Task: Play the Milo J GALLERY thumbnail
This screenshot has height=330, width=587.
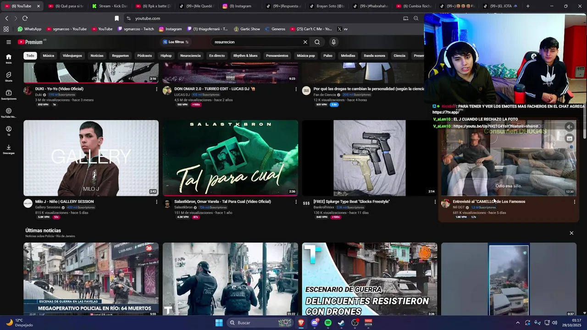Action: coord(91,158)
